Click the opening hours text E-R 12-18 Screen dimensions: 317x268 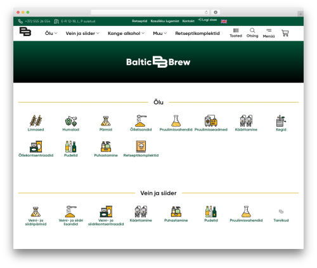tap(78, 21)
